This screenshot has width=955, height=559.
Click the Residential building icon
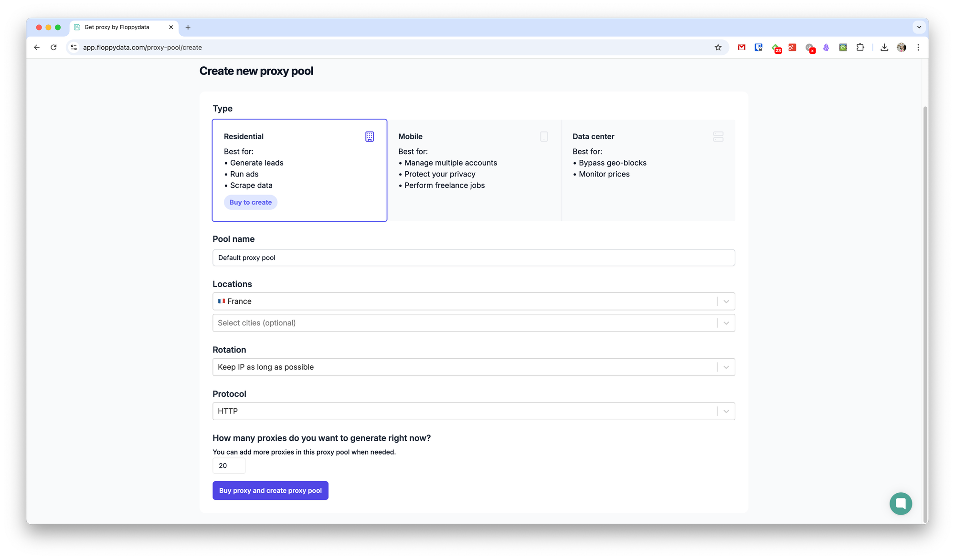coord(370,136)
